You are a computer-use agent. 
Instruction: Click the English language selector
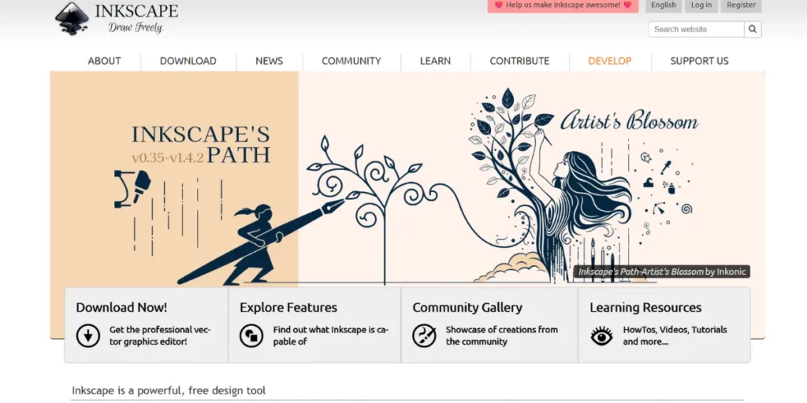click(664, 6)
